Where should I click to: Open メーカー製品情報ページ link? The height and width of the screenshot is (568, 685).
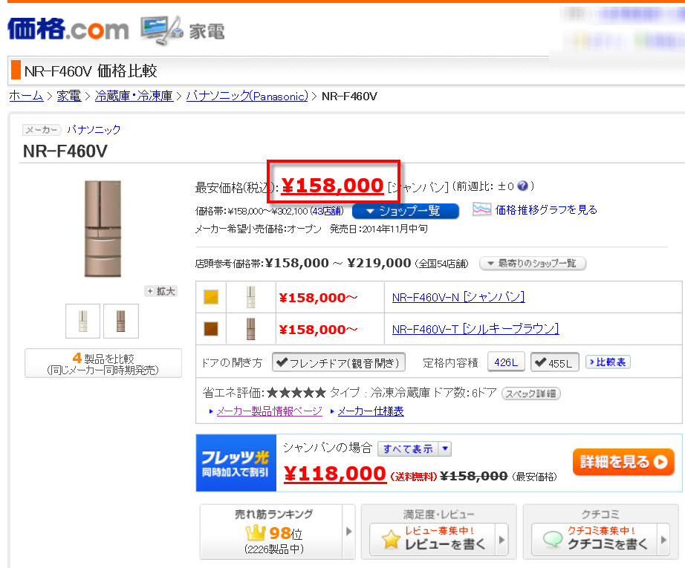[x=269, y=411]
